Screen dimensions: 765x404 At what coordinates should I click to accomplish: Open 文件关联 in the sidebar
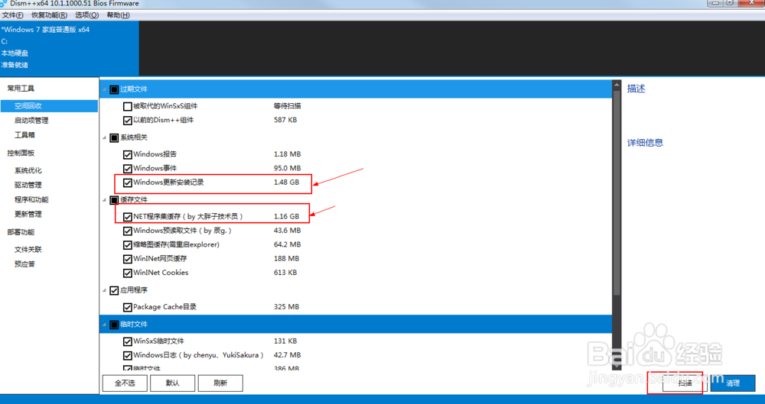(x=28, y=250)
